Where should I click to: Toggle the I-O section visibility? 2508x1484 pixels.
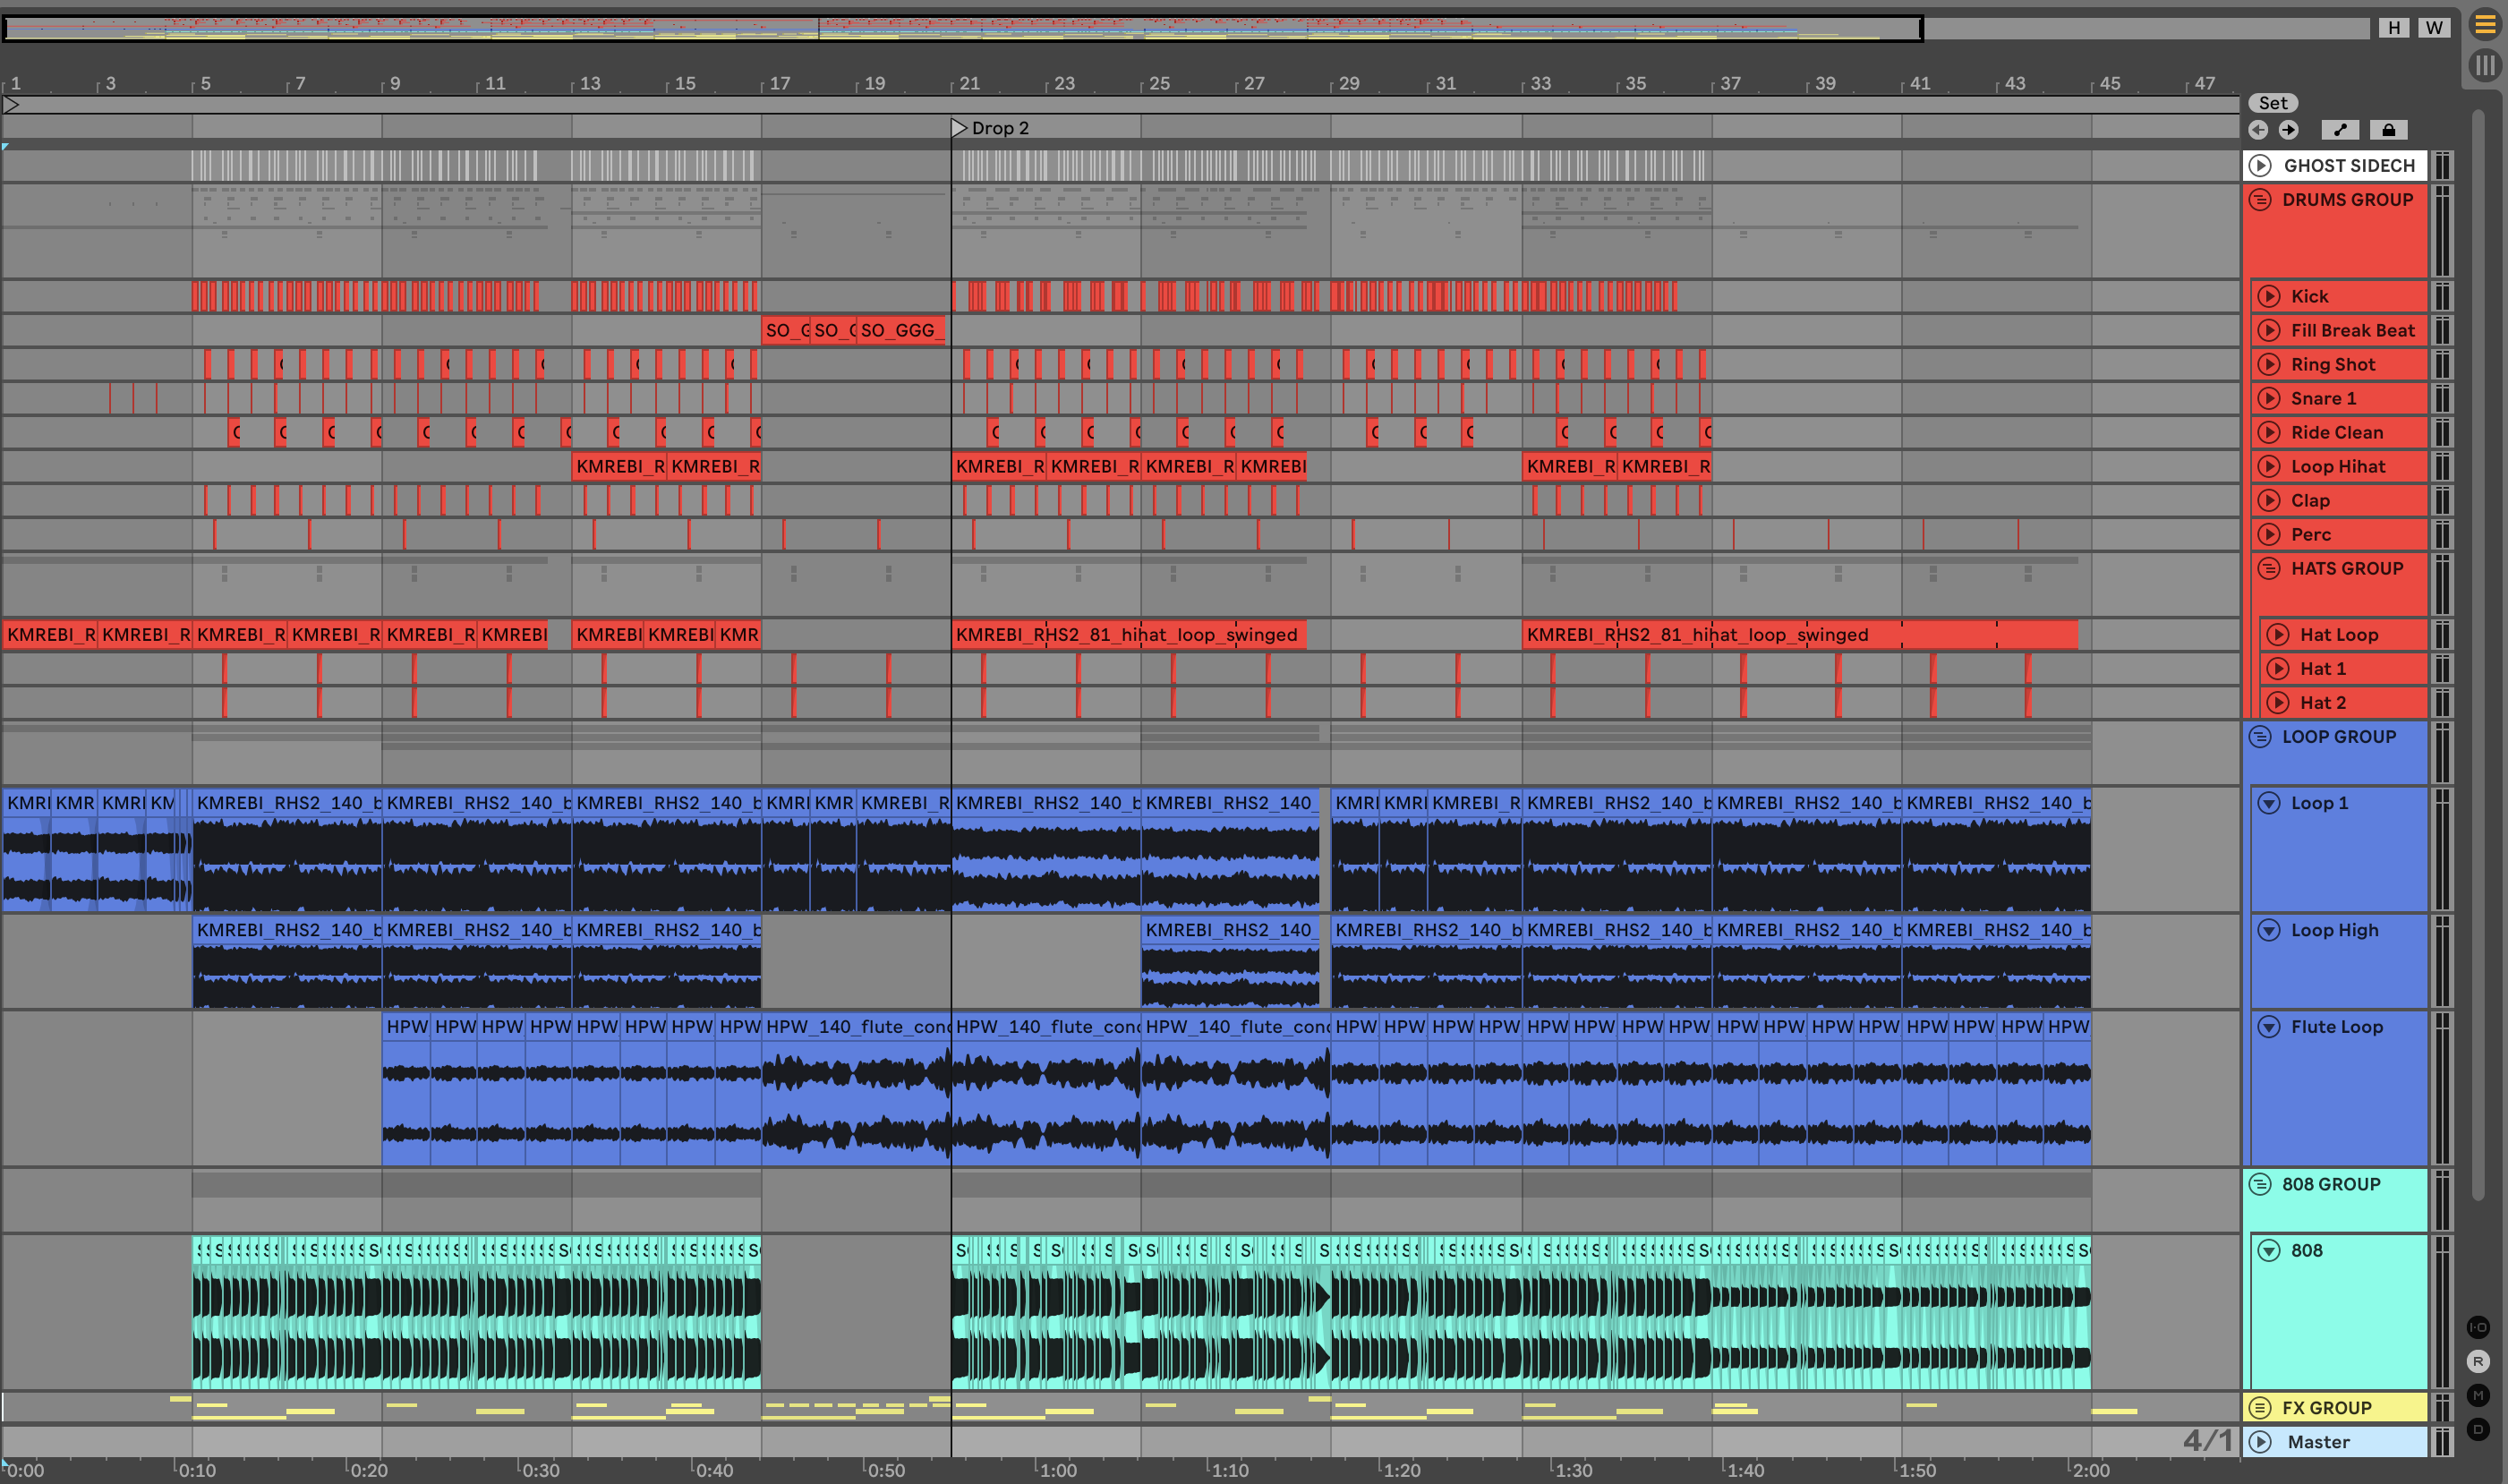[2478, 1327]
